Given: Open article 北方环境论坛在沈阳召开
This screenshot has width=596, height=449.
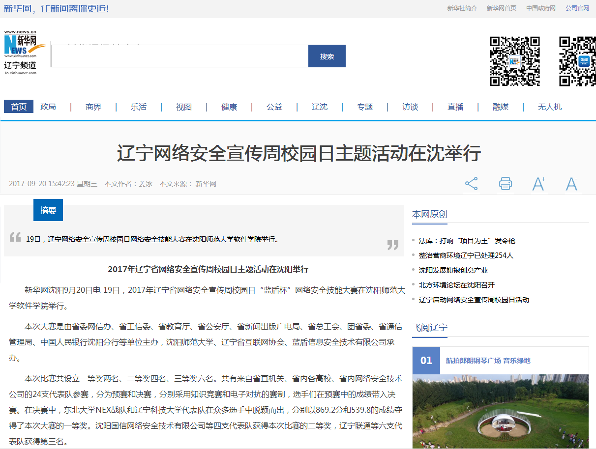Looking at the screenshot, I should (456, 285).
